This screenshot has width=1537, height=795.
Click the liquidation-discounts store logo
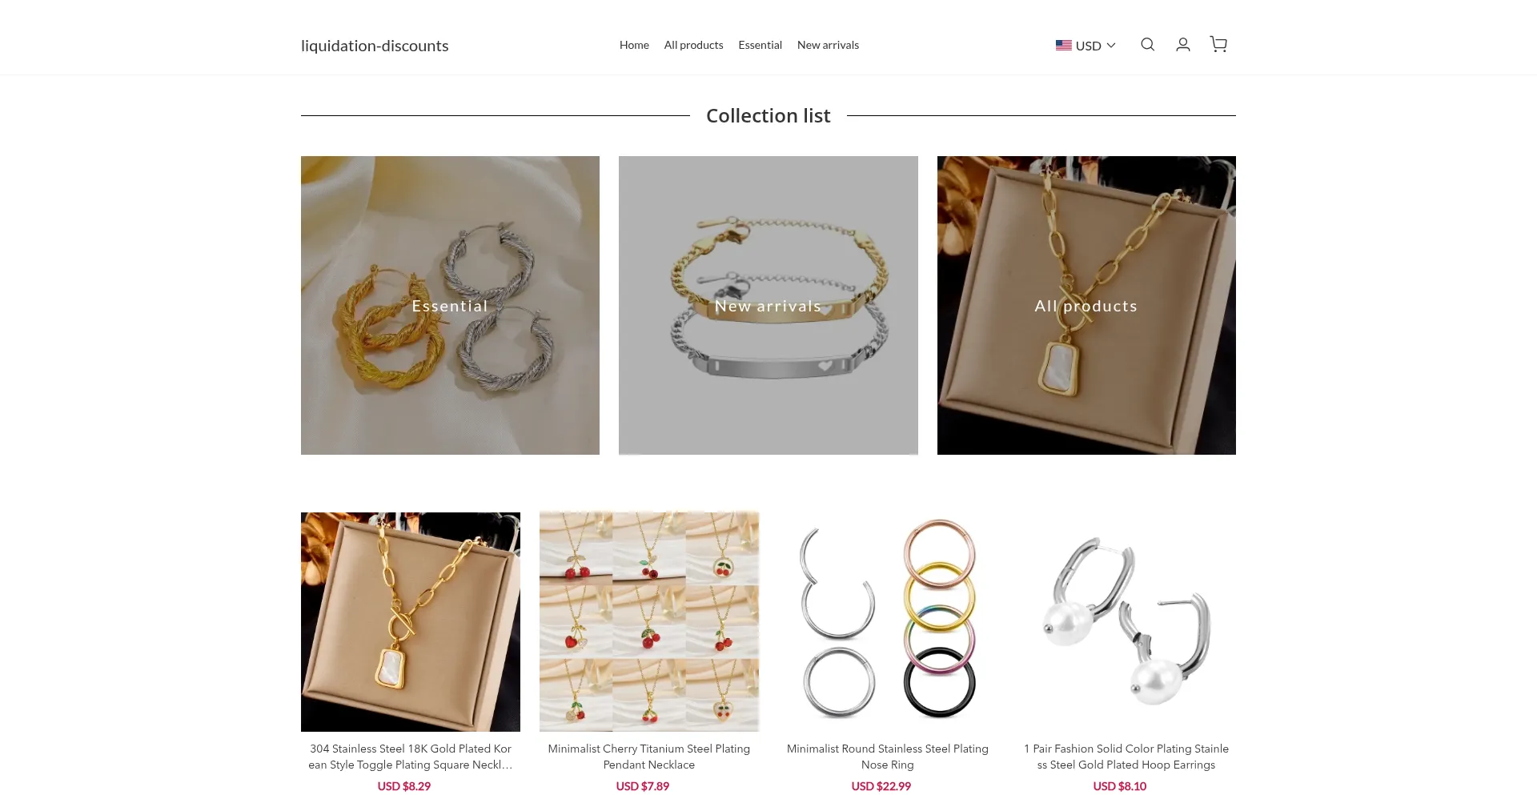pyautogui.click(x=375, y=46)
